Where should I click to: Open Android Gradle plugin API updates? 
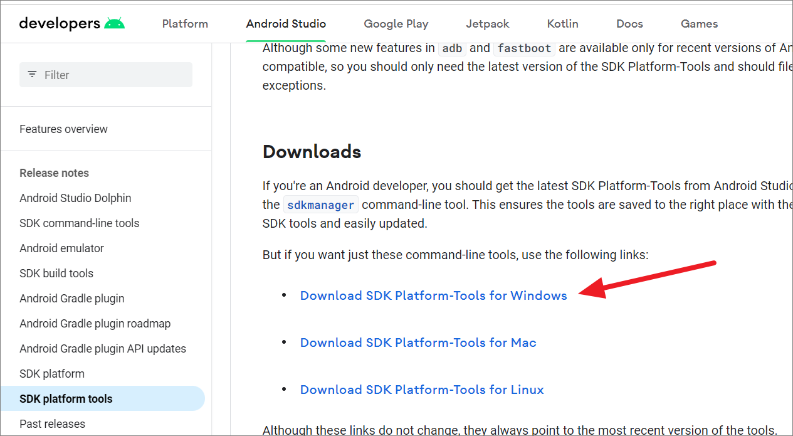click(x=103, y=349)
